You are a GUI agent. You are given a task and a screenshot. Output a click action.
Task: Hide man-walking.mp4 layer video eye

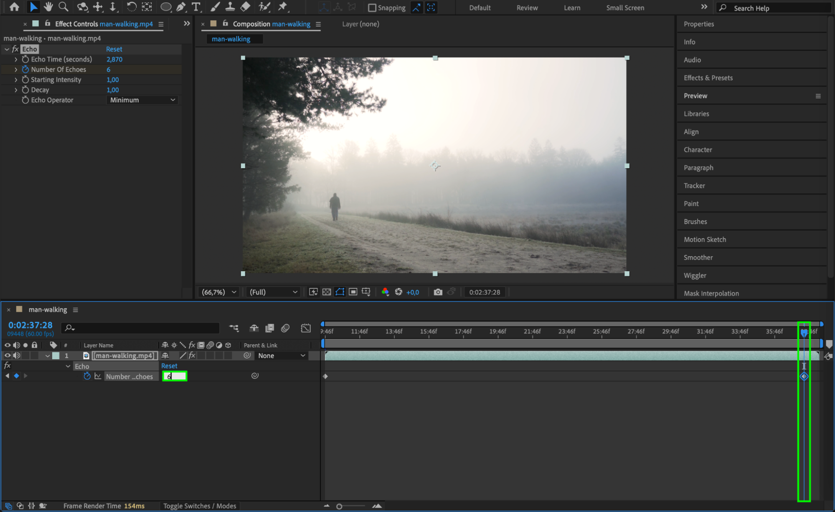click(x=8, y=356)
